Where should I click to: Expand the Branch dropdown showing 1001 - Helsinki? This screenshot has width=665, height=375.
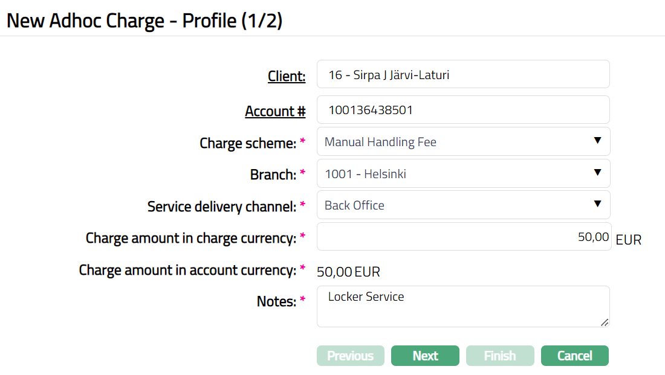462,174
